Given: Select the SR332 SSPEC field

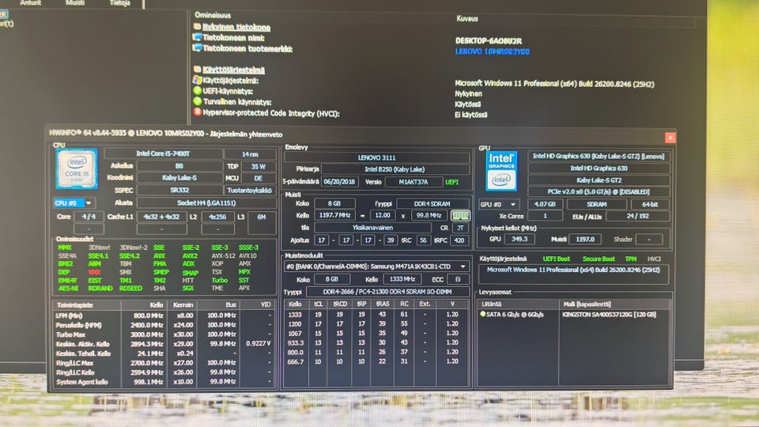Looking at the screenshot, I should coord(179,191).
